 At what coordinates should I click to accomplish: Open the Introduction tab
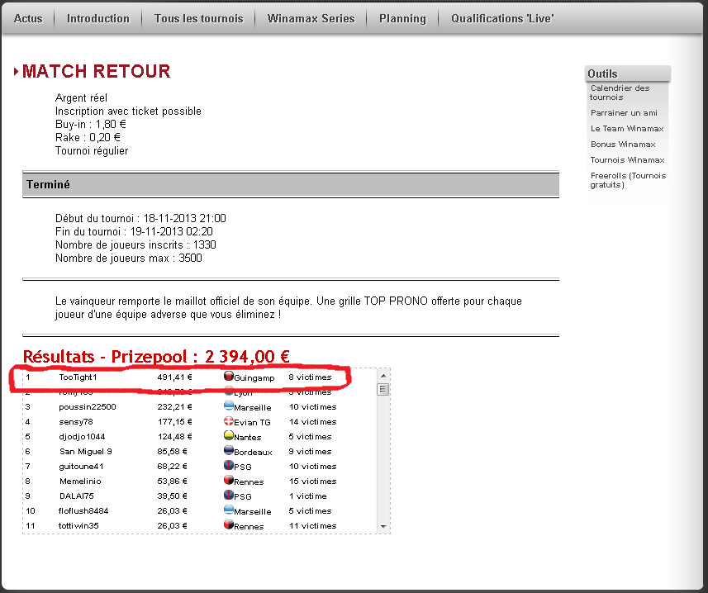(98, 18)
